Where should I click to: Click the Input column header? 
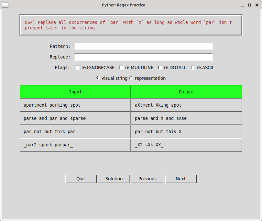[75, 92]
